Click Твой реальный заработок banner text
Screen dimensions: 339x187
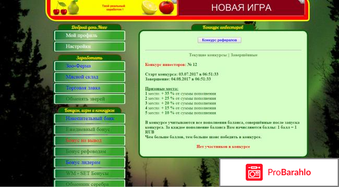pyautogui.click(x=114, y=8)
